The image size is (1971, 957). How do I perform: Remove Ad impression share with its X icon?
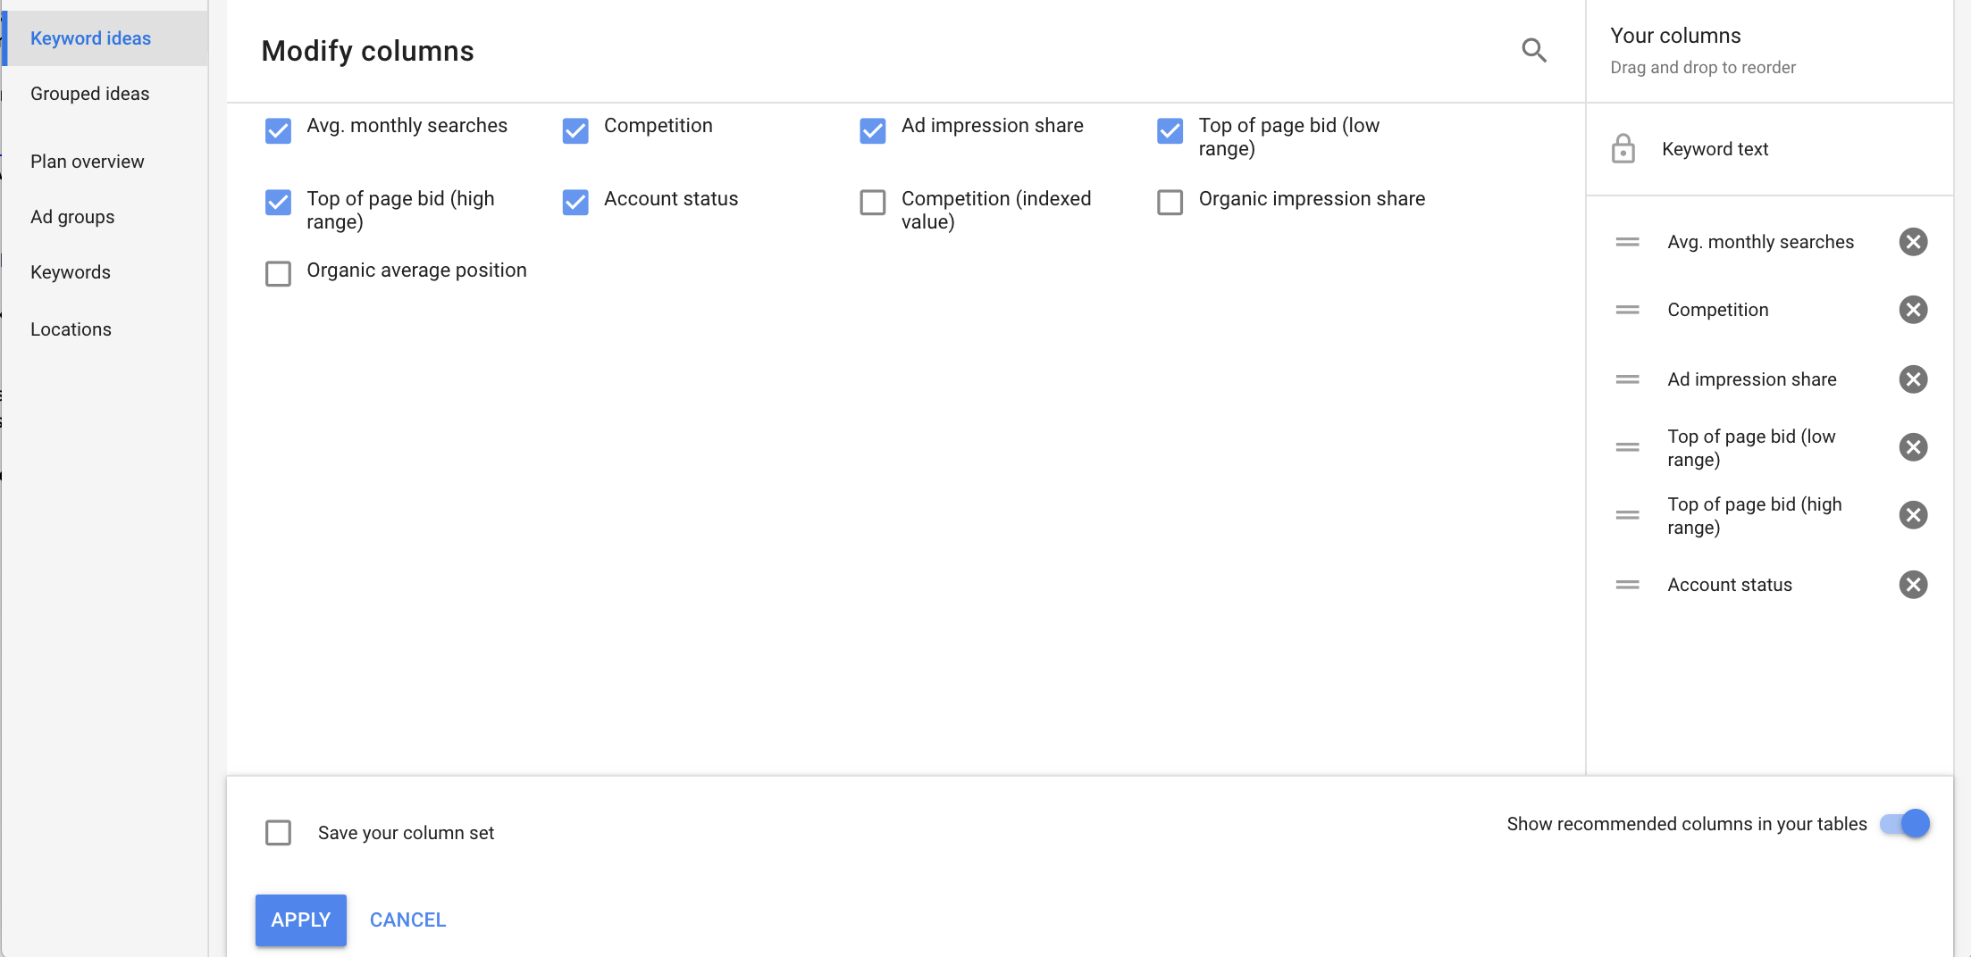coord(1913,379)
